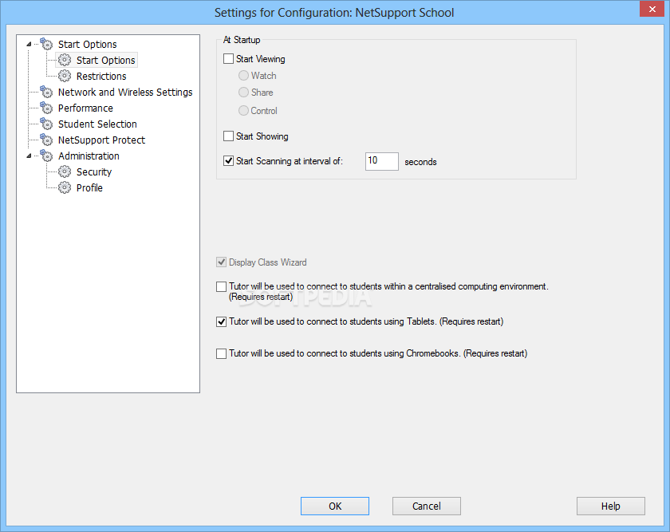670x532 pixels.
Task: Open Help for this dialog
Action: tap(611, 506)
